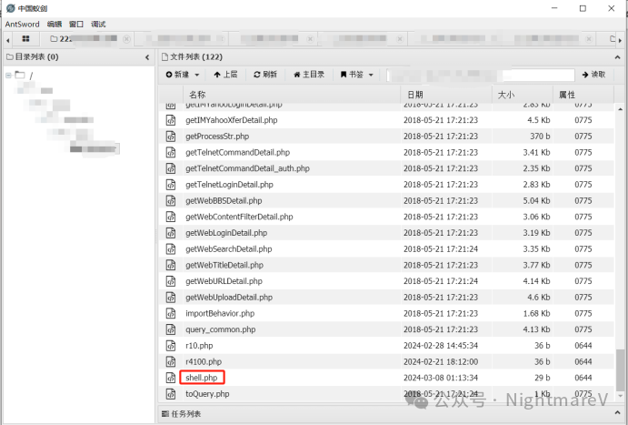Click file icon for shell.php
The height and width of the screenshot is (425, 628).
coord(171,378)
